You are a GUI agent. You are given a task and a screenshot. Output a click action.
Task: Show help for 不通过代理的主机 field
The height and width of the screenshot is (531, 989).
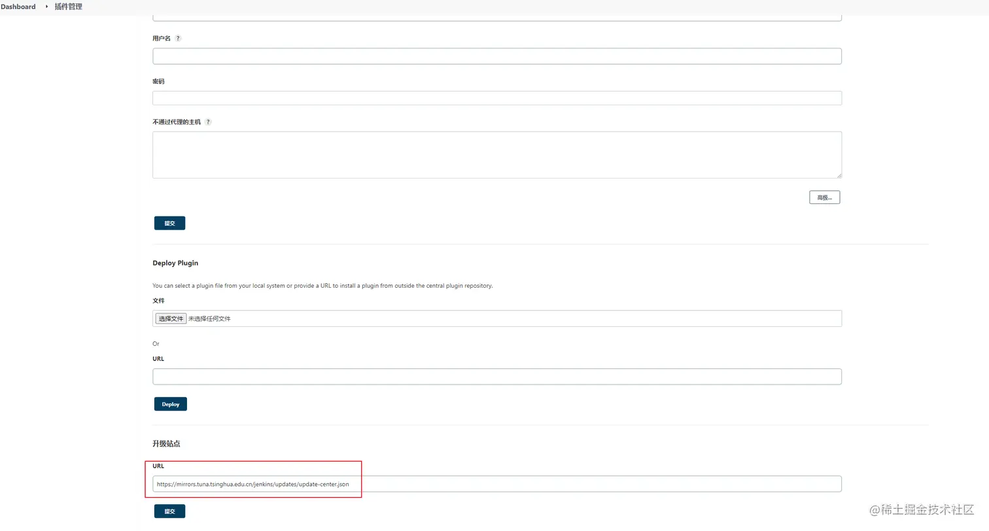208,122
